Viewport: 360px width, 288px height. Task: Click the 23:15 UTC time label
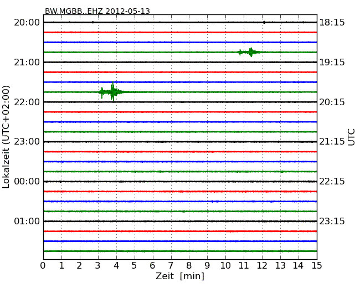pyautogui.click(x=332, y=221)
